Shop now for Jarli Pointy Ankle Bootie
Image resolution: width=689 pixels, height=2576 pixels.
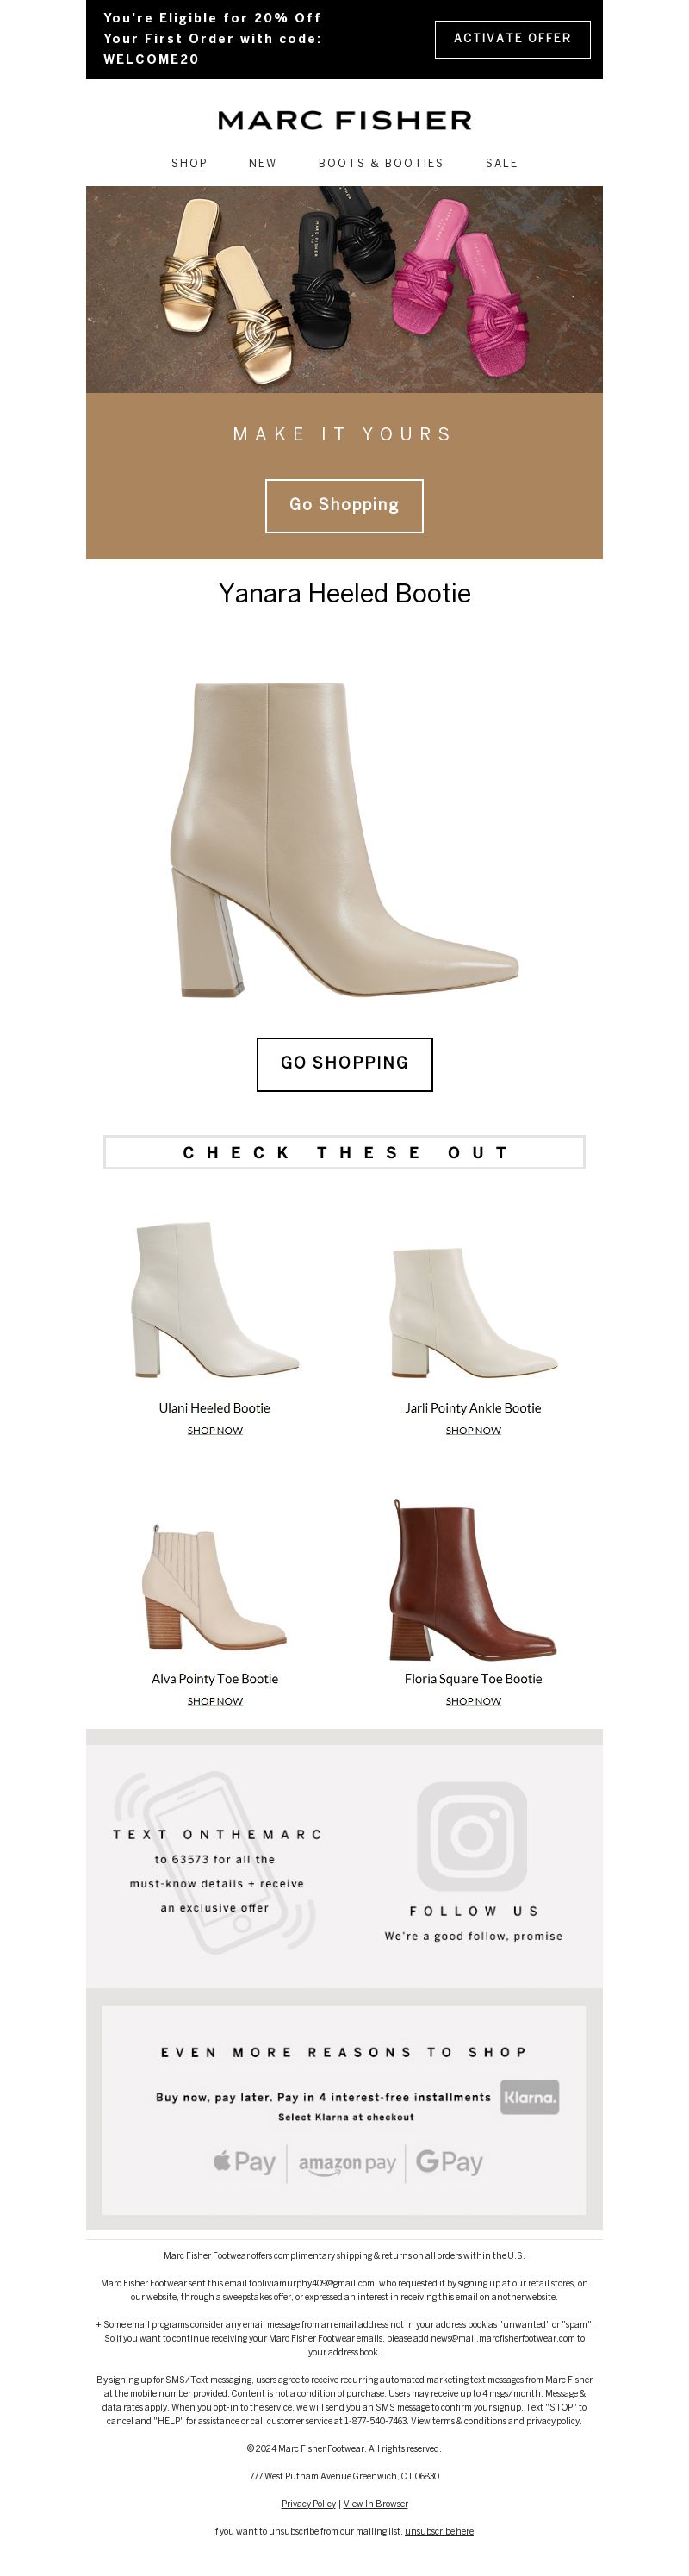point(473,1430)
